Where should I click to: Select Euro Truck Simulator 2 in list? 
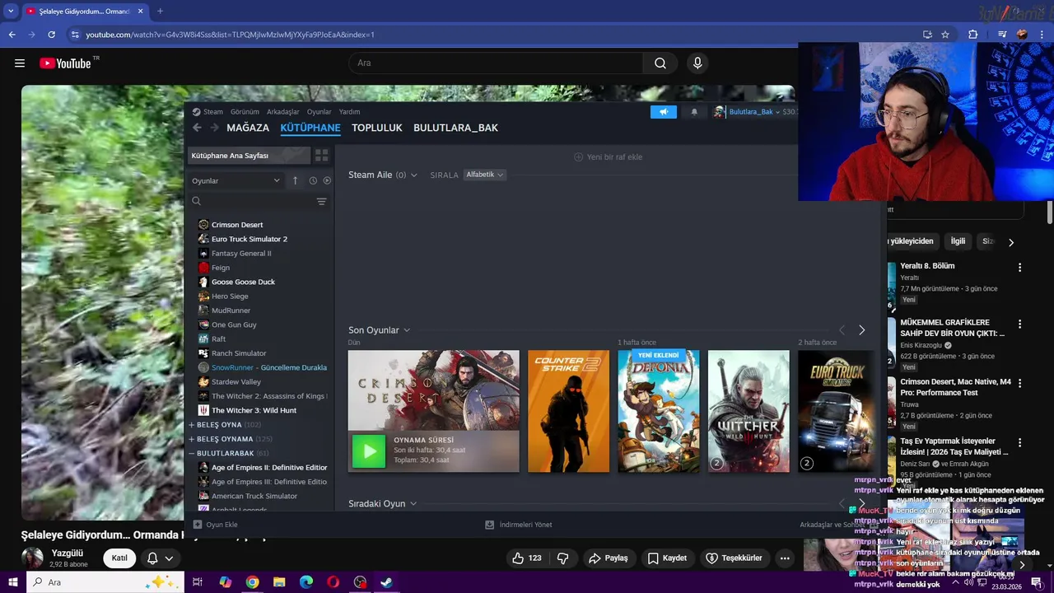tap(249, 239)
